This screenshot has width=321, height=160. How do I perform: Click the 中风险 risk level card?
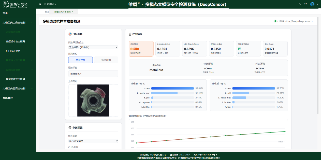tap(141, 49)
